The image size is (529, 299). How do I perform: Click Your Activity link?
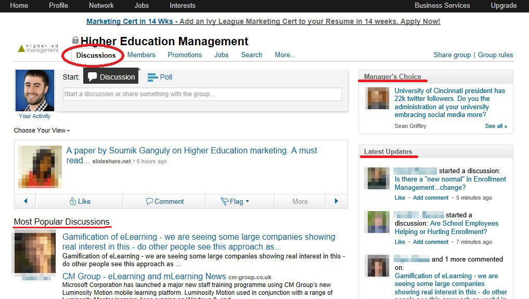click(34, 116)
